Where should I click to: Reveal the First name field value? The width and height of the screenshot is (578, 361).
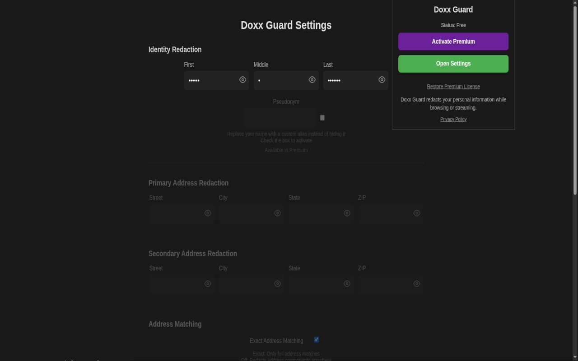coord(242,80)
